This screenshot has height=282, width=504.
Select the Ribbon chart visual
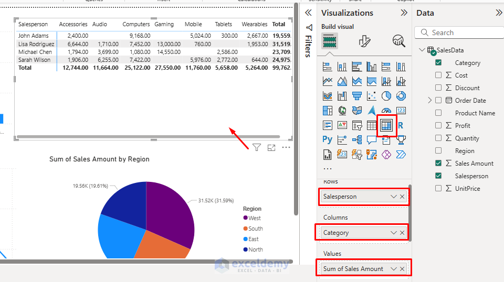click(x=327, y=96)
